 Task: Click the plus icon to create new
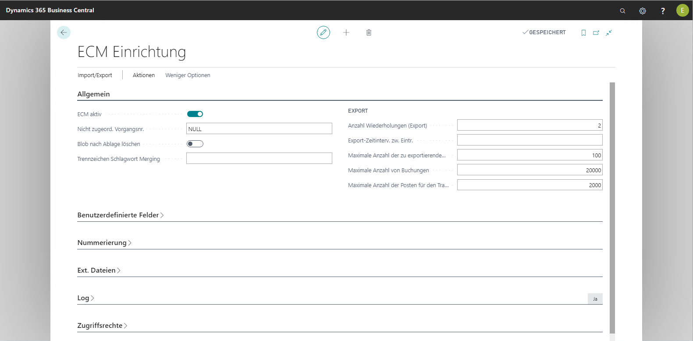click(346, 32)
